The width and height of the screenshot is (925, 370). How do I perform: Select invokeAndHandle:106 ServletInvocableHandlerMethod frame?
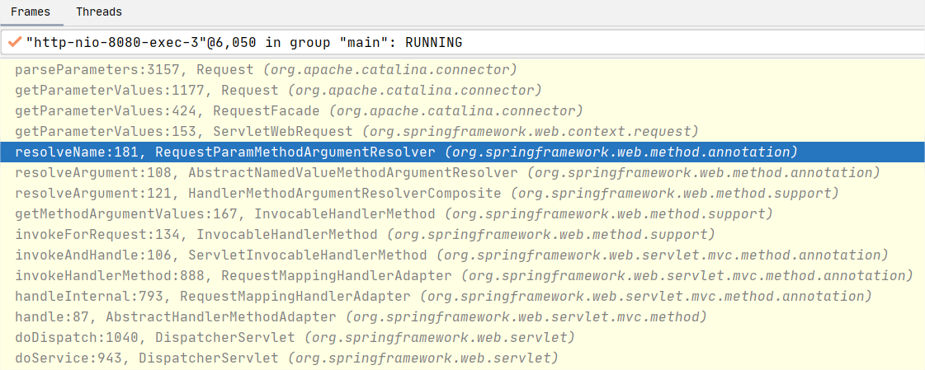pyautogui.click(x=451, y=255)
